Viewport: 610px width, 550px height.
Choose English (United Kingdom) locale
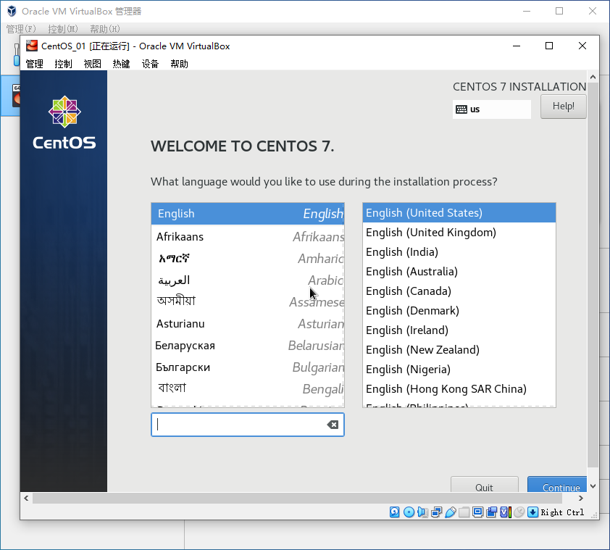tap(459, 233)
